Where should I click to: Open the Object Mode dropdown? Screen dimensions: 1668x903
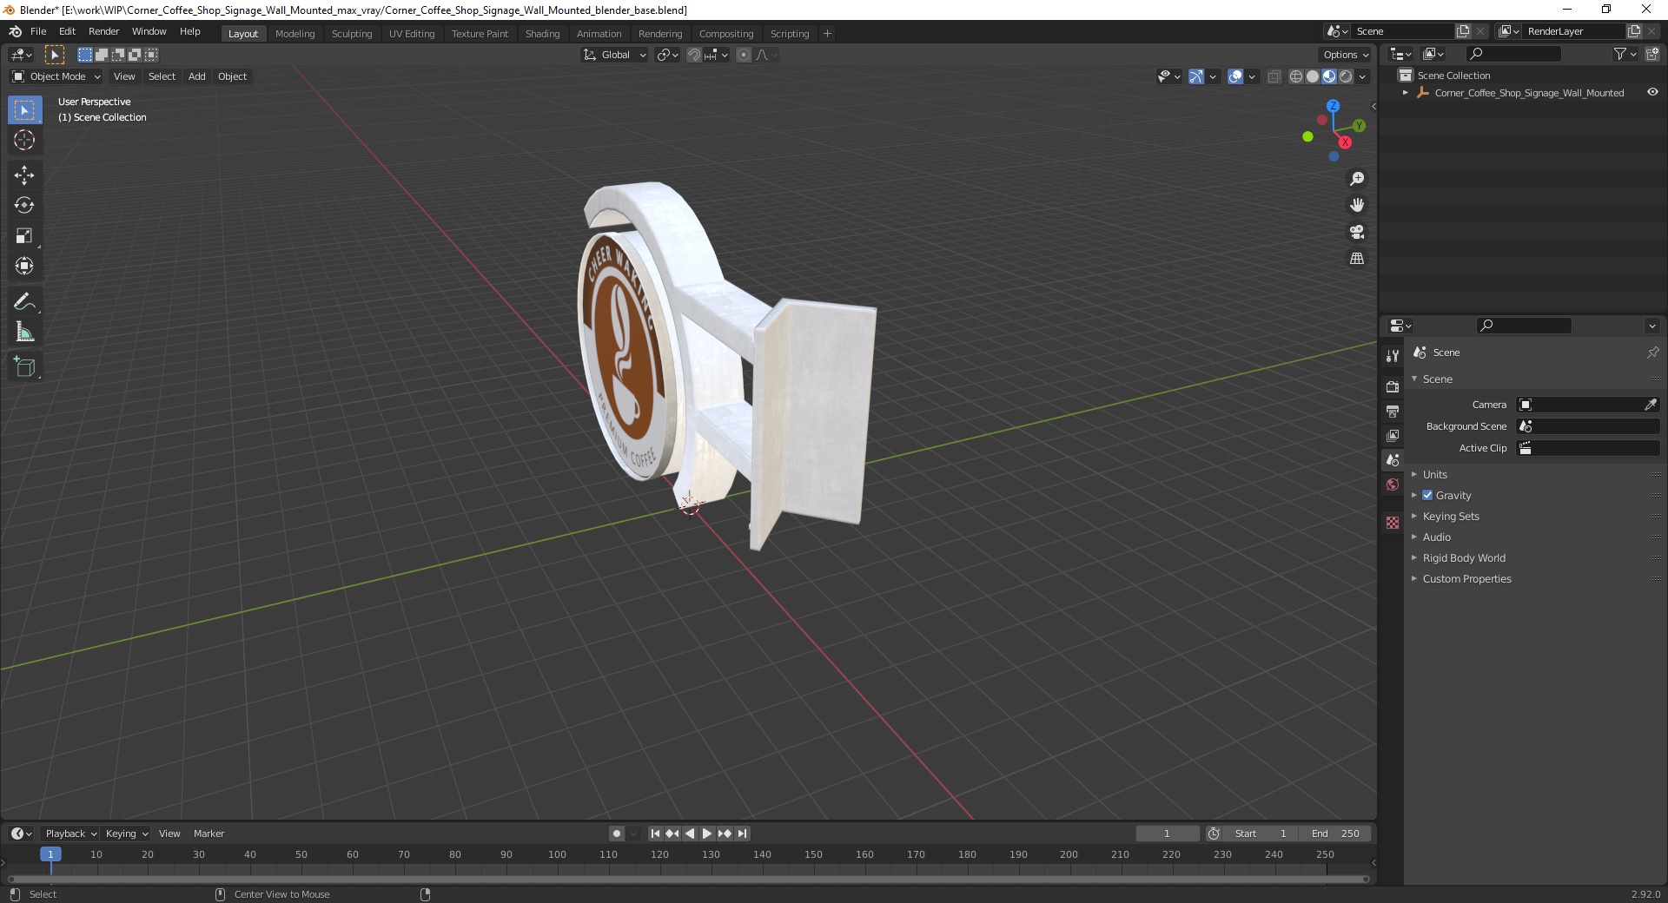56,76
